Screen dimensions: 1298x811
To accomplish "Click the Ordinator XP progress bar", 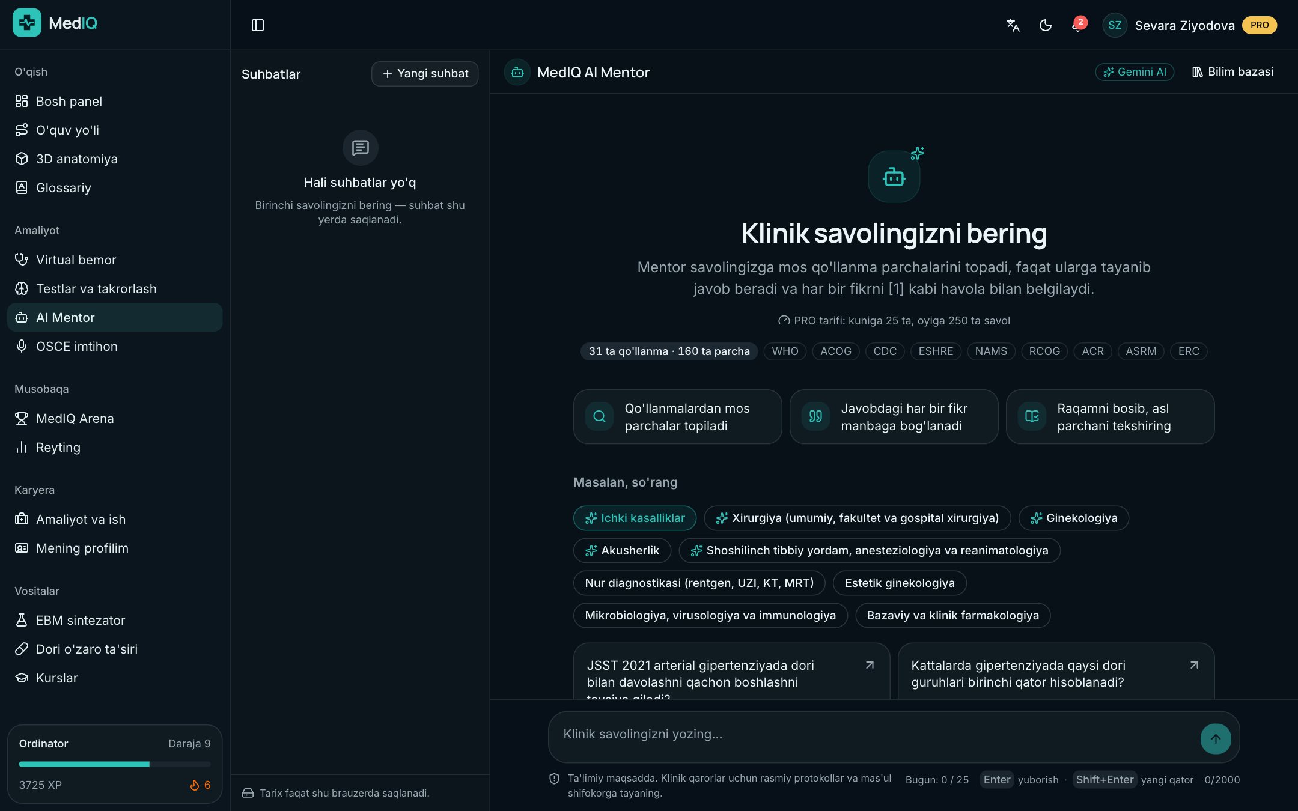I will pyautogui.click(x=115, y=764).
